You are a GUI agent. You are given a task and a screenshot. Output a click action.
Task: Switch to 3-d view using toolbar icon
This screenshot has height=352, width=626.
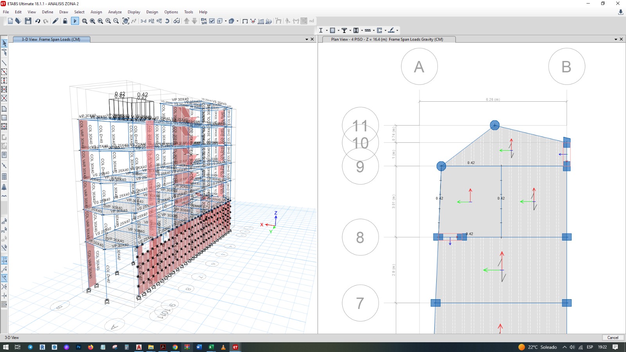143,21
